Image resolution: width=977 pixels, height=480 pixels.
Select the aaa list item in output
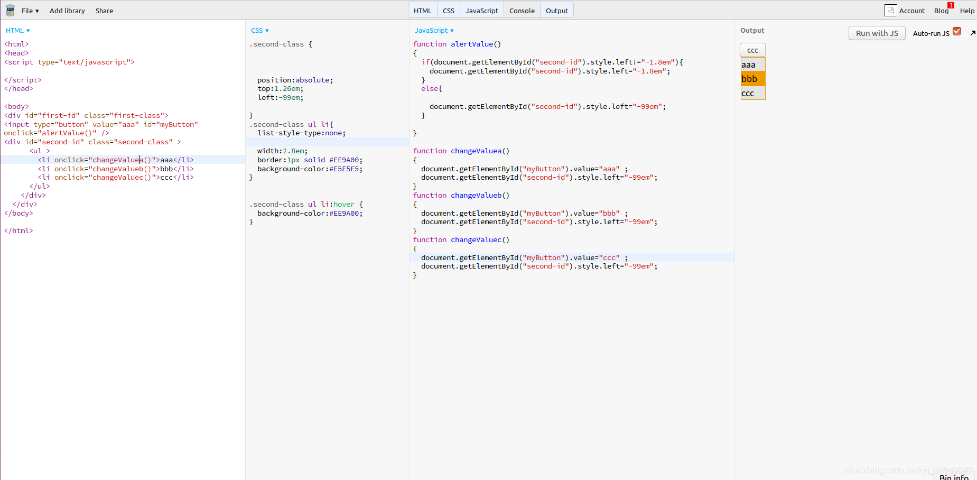tap(753, 64)
